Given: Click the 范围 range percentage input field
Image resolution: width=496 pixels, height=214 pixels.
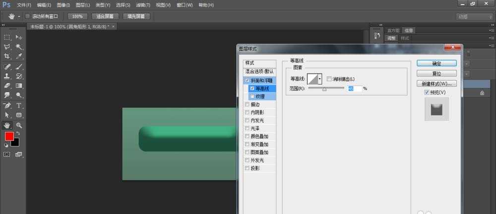Looking at the screenshot, I should click(x=354, y=88).
